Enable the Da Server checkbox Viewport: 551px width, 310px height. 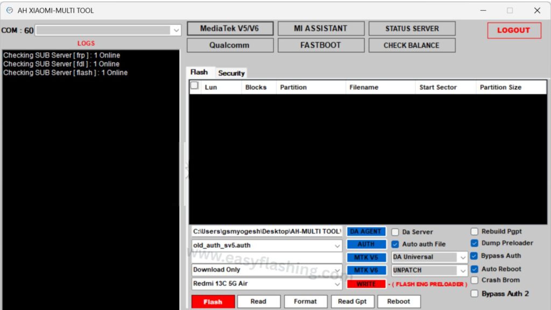(395, 232)
